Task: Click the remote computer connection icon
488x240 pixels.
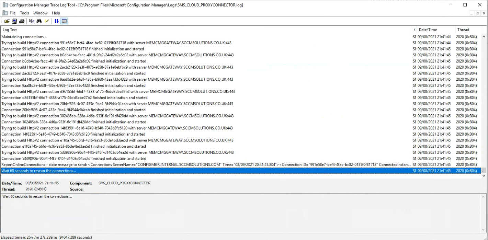Action: pos(14,21)
